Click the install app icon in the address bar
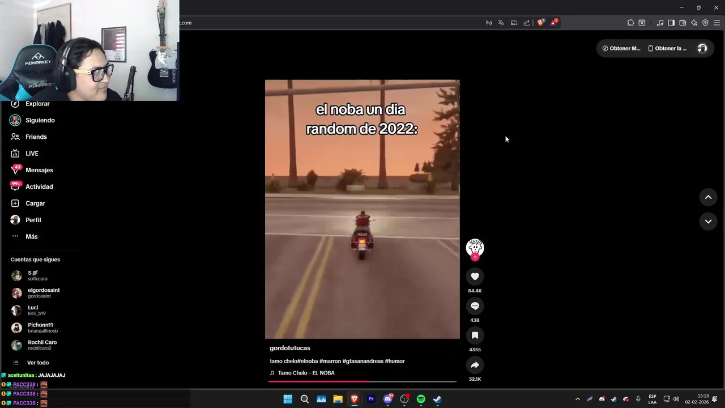This screenshot has width=725, height=408. 514,23
